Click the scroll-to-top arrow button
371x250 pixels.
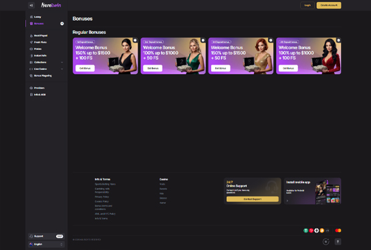pos(338,241)
